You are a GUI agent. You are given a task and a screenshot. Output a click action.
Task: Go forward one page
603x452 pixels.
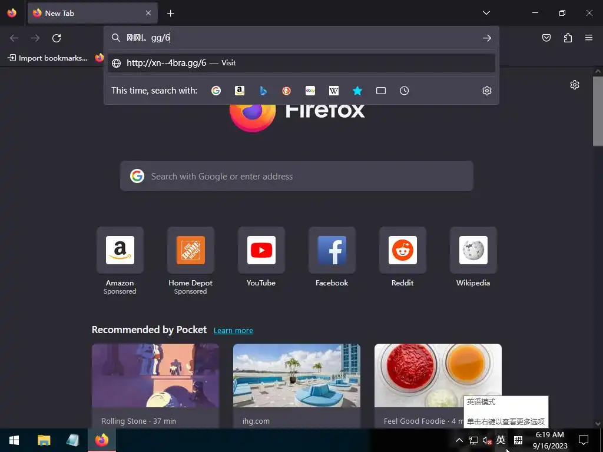[x=35, y=38]
